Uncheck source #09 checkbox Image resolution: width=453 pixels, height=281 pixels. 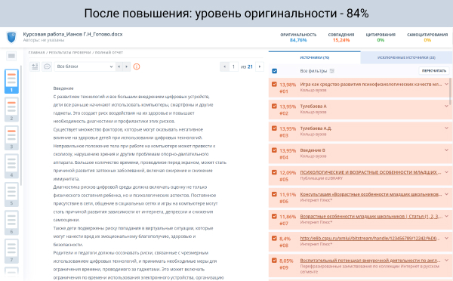[274, 261]
